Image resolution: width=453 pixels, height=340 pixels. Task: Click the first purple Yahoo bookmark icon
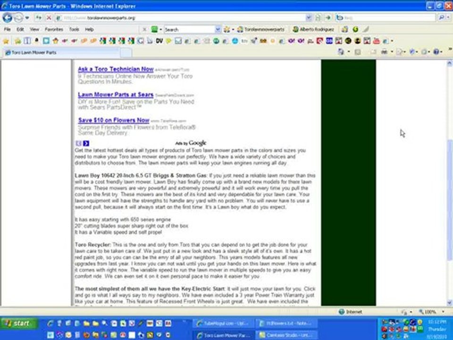point(292,41)
